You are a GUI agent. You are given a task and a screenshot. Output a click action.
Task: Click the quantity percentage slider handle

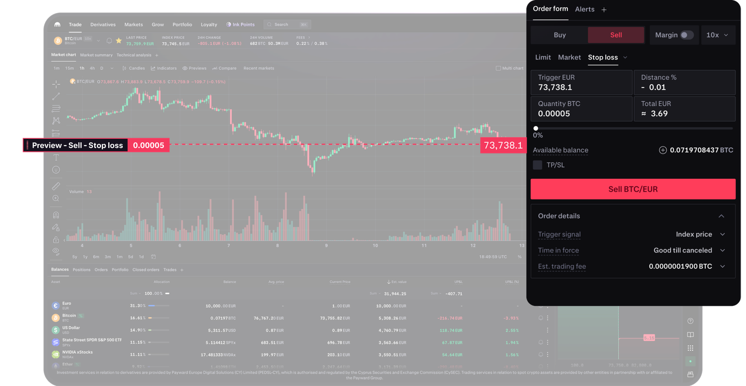536,129
